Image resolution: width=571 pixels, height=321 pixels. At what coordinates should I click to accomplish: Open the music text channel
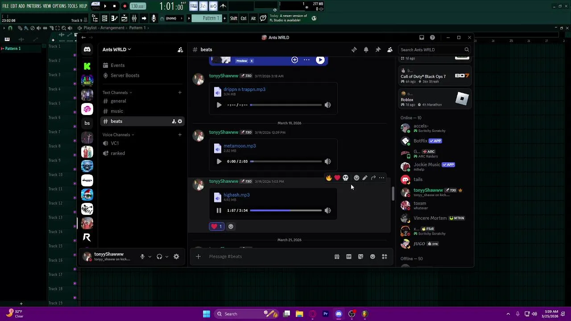point(142,111)
